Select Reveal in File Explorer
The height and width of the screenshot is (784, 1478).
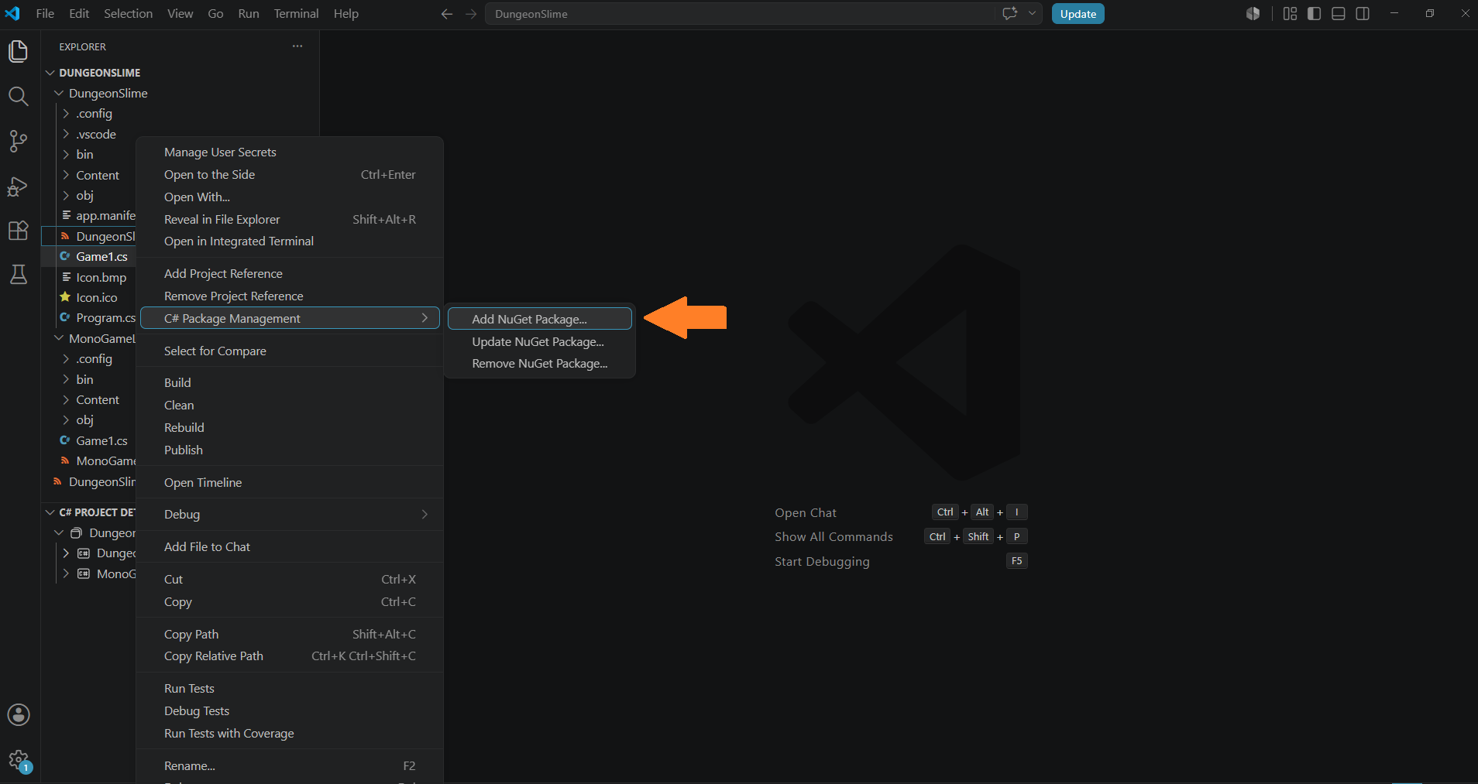tap(290, 220)
